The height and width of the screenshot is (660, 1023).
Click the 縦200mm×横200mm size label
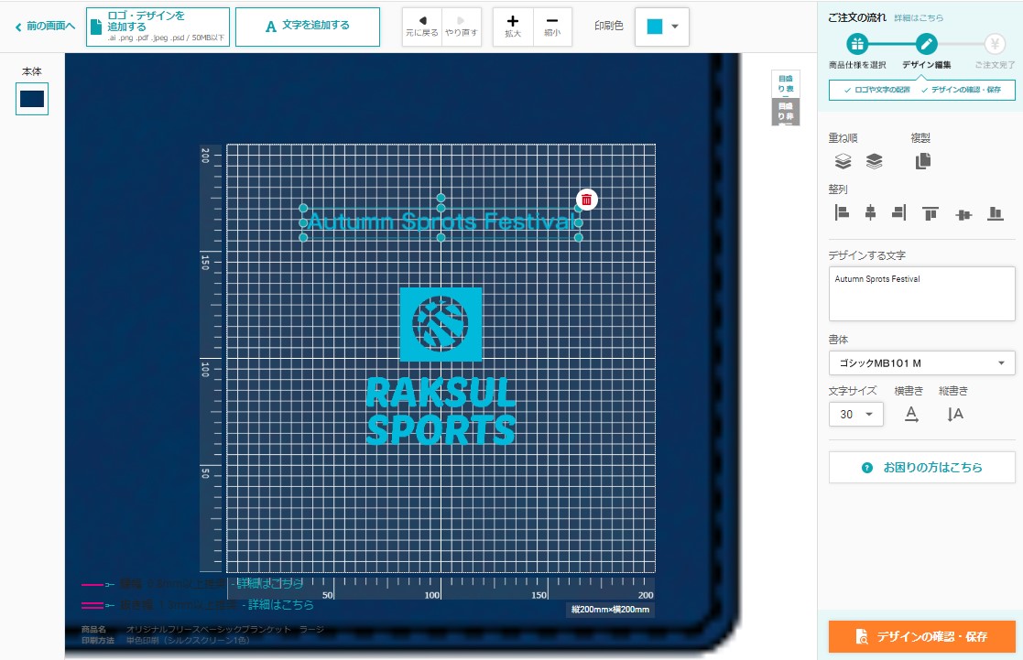(610, 610)
